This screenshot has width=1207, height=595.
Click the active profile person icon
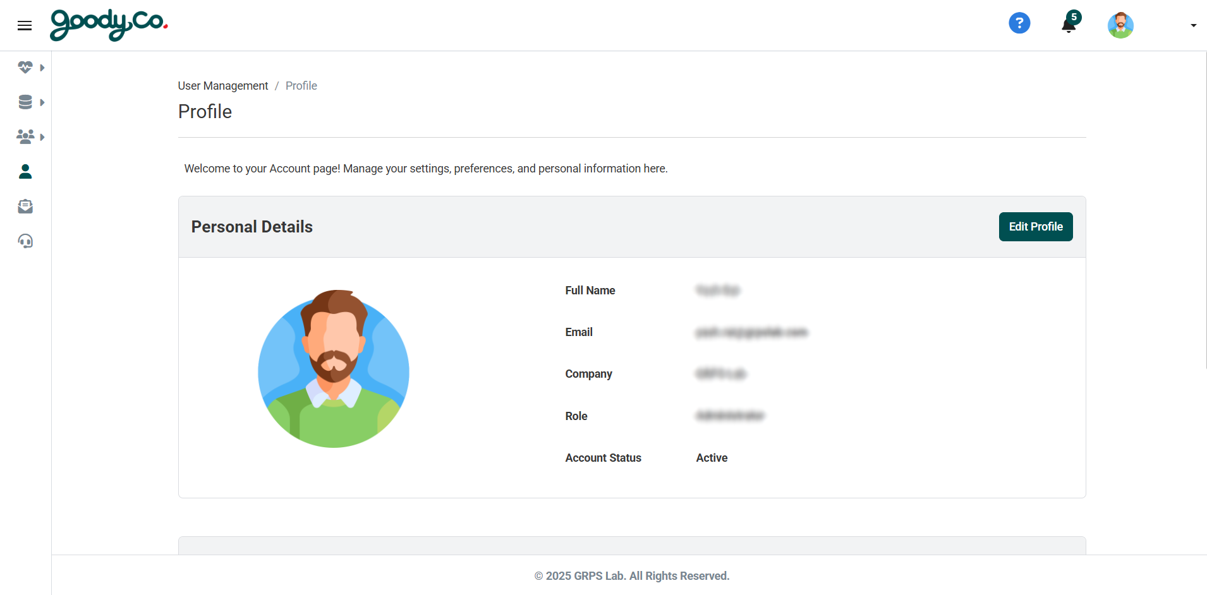[25, 171]
